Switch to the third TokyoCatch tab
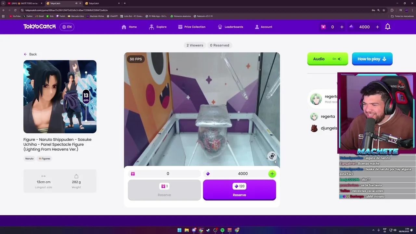 [102, 3]
